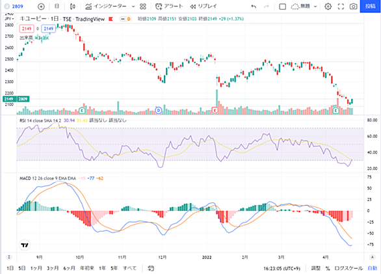Toggle ログスケール log scale

click(348, 268)
